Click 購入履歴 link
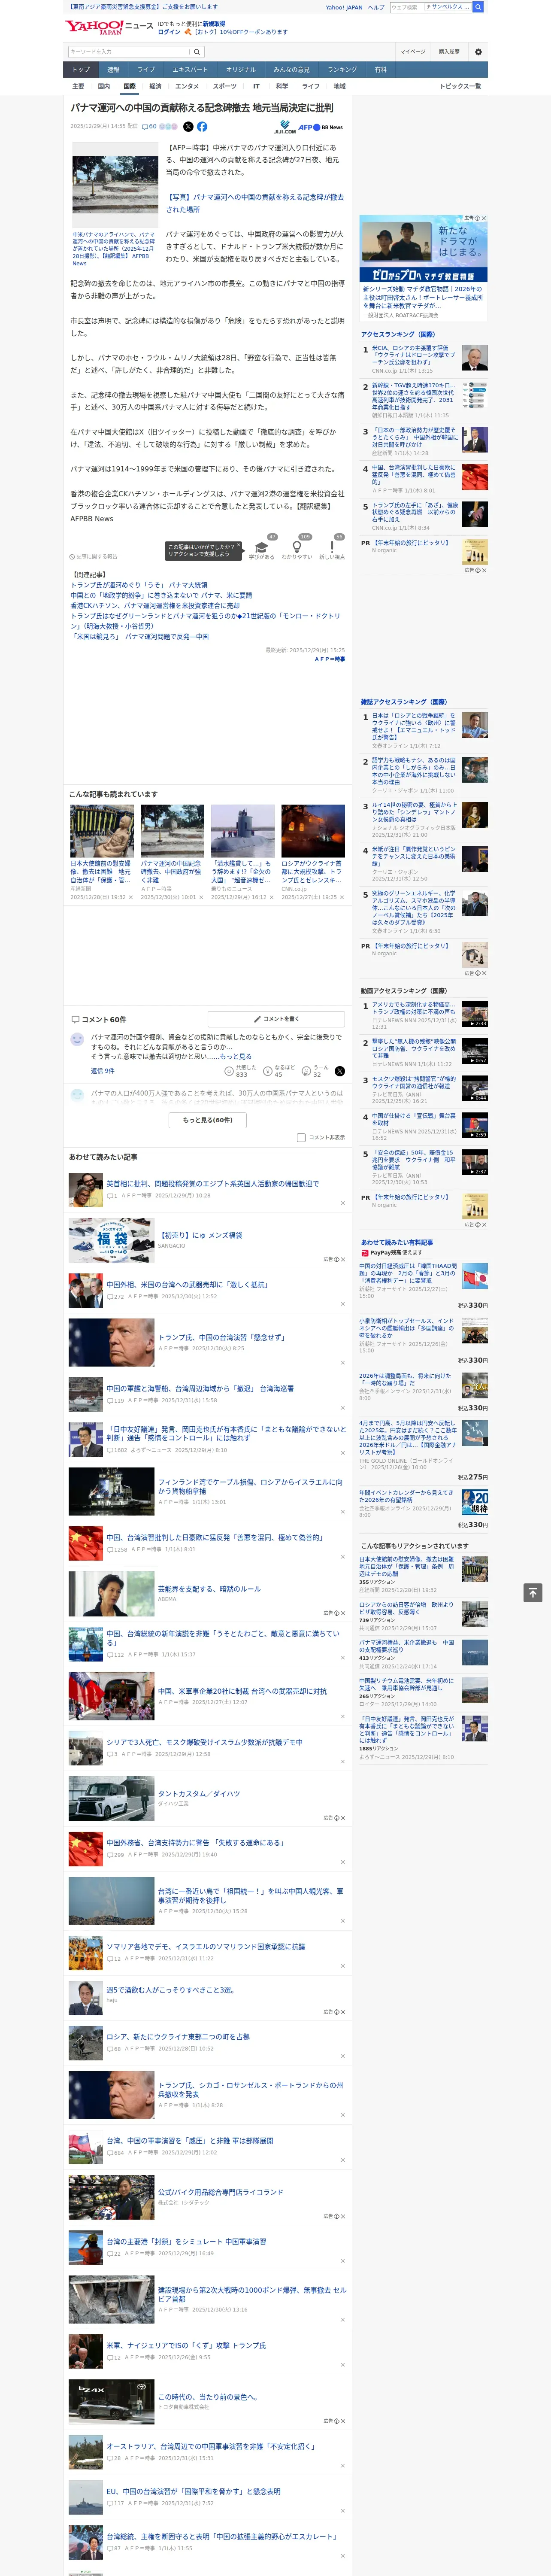The image size is (551, 2576). click(449, 51)
